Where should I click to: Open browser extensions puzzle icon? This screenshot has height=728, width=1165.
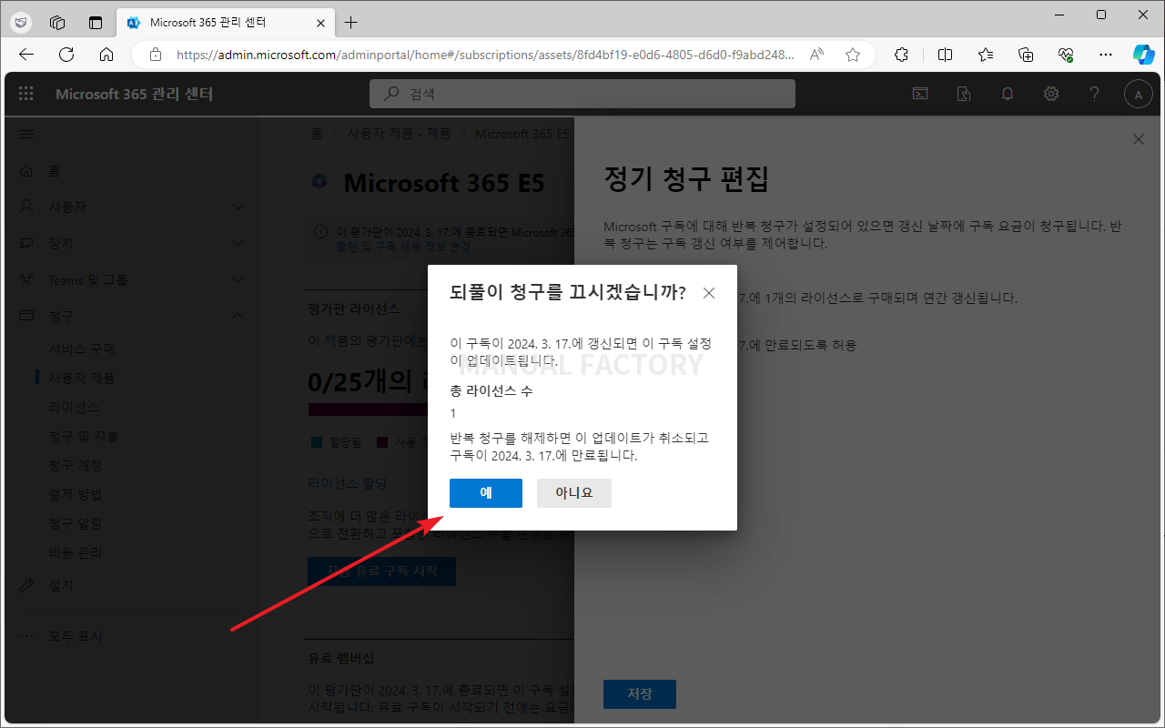click(901, 55)
